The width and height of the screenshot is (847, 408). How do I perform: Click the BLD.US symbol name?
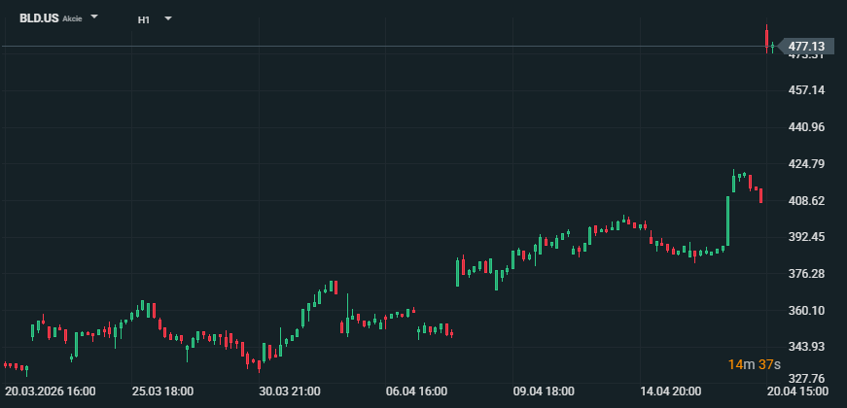point(40,18)
